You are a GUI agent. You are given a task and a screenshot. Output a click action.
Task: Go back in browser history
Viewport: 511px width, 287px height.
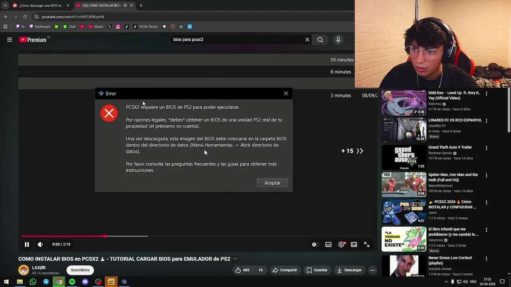pyautogui.click(x=6, y=17)
